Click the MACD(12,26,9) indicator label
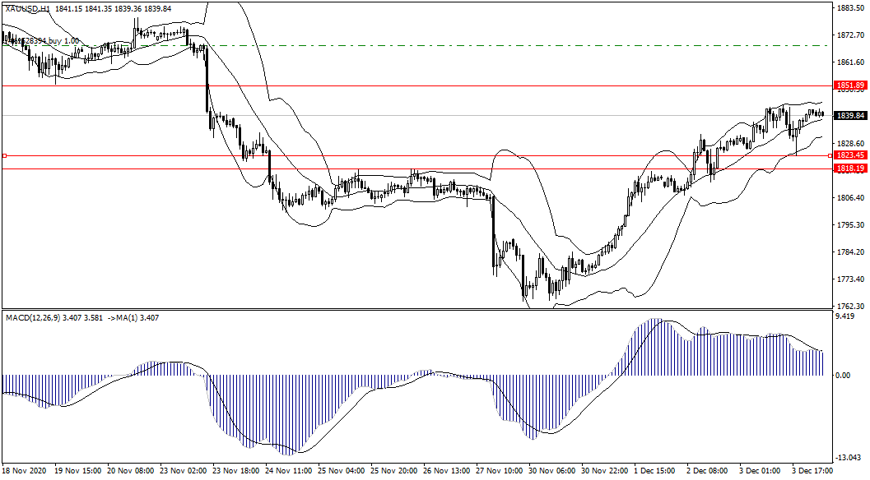This screenshot has width=870, height=480. tap(38, 316)
